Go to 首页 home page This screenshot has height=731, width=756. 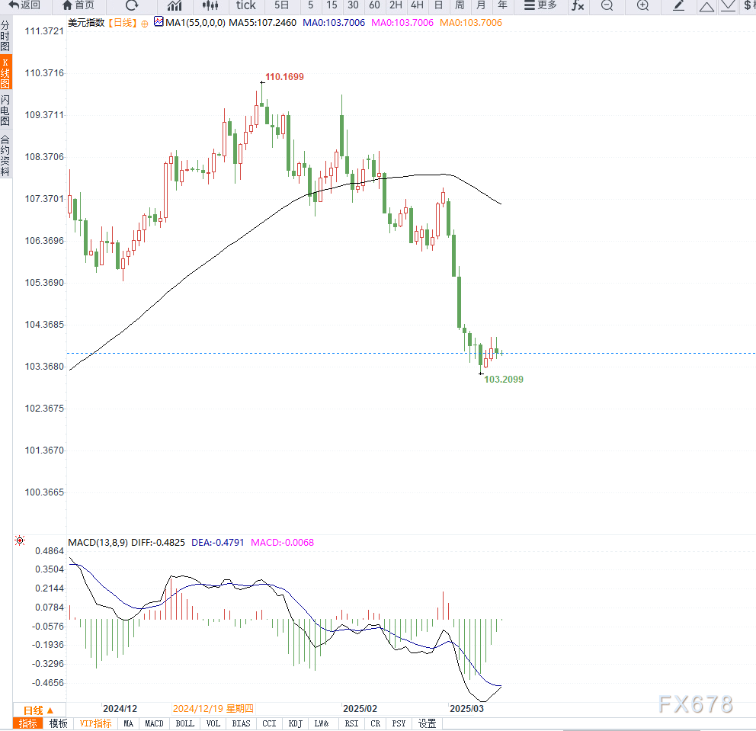pyautogui.click(x=78, y=5)
